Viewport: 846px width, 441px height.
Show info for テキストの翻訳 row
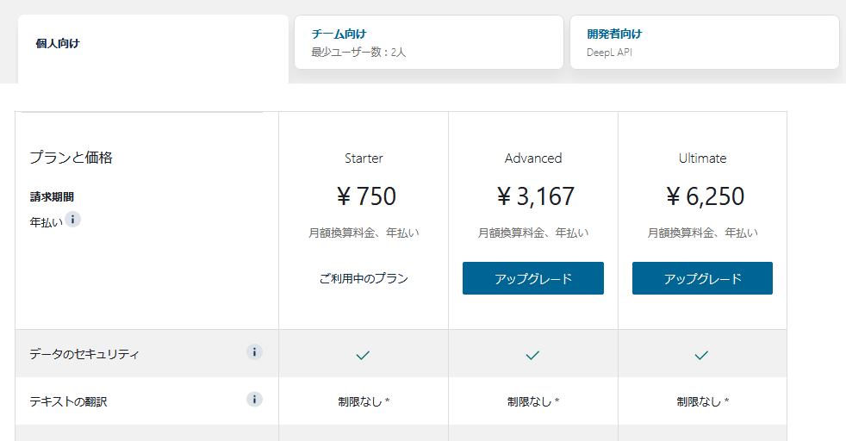(255, 400)
